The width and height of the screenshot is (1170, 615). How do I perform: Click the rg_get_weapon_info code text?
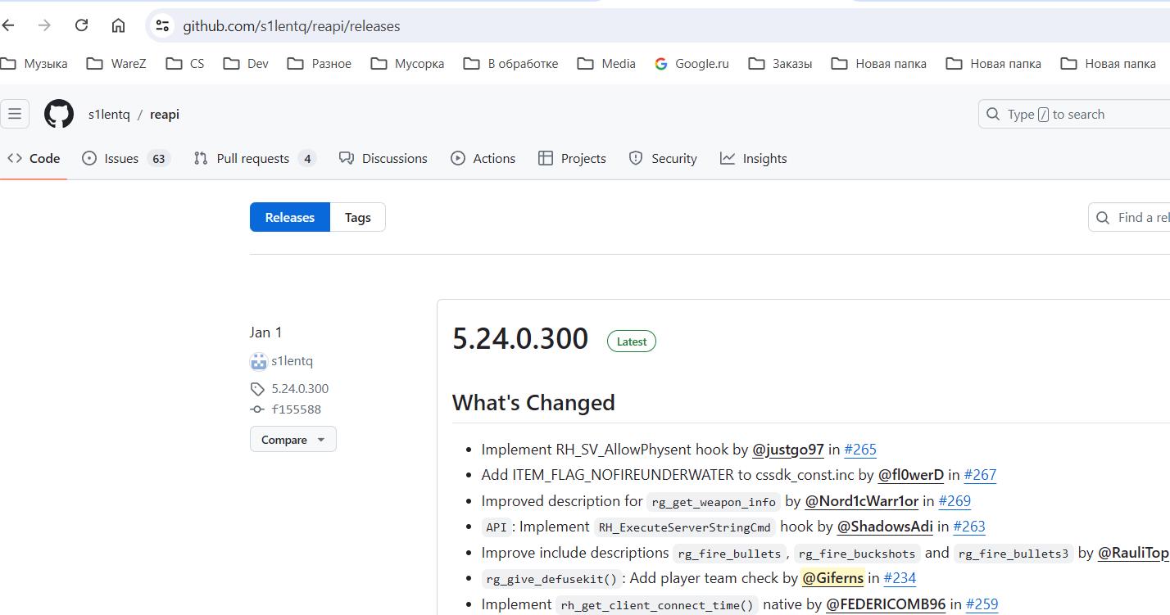[714, 502]
